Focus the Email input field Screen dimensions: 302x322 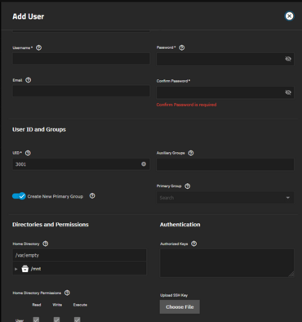81,91
